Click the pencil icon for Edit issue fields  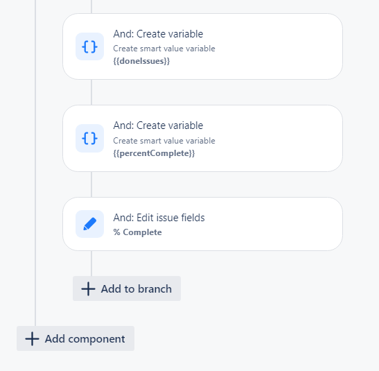(x=89, y=224)
